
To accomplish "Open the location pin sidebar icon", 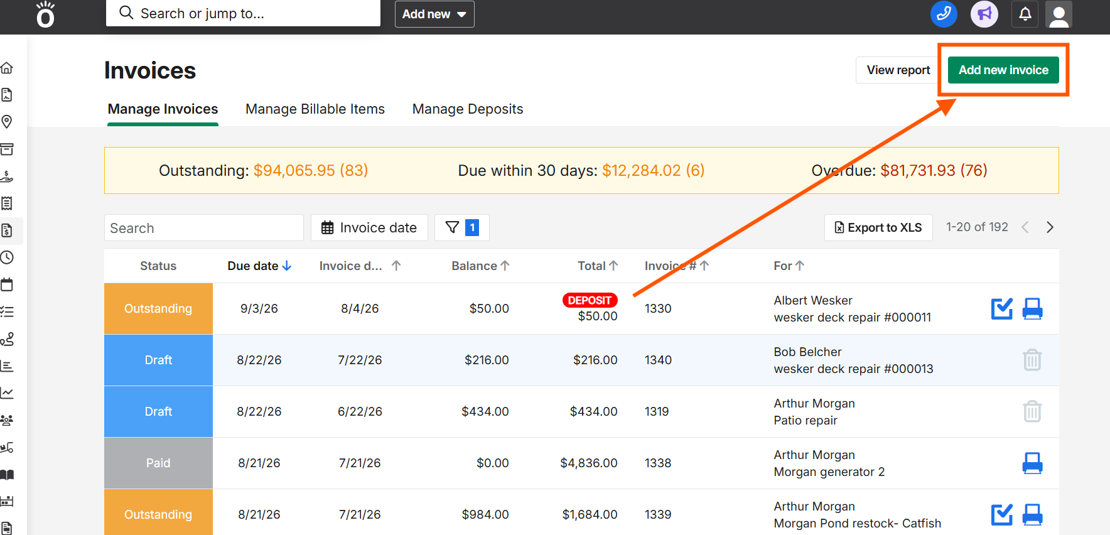I will (7, 122).
